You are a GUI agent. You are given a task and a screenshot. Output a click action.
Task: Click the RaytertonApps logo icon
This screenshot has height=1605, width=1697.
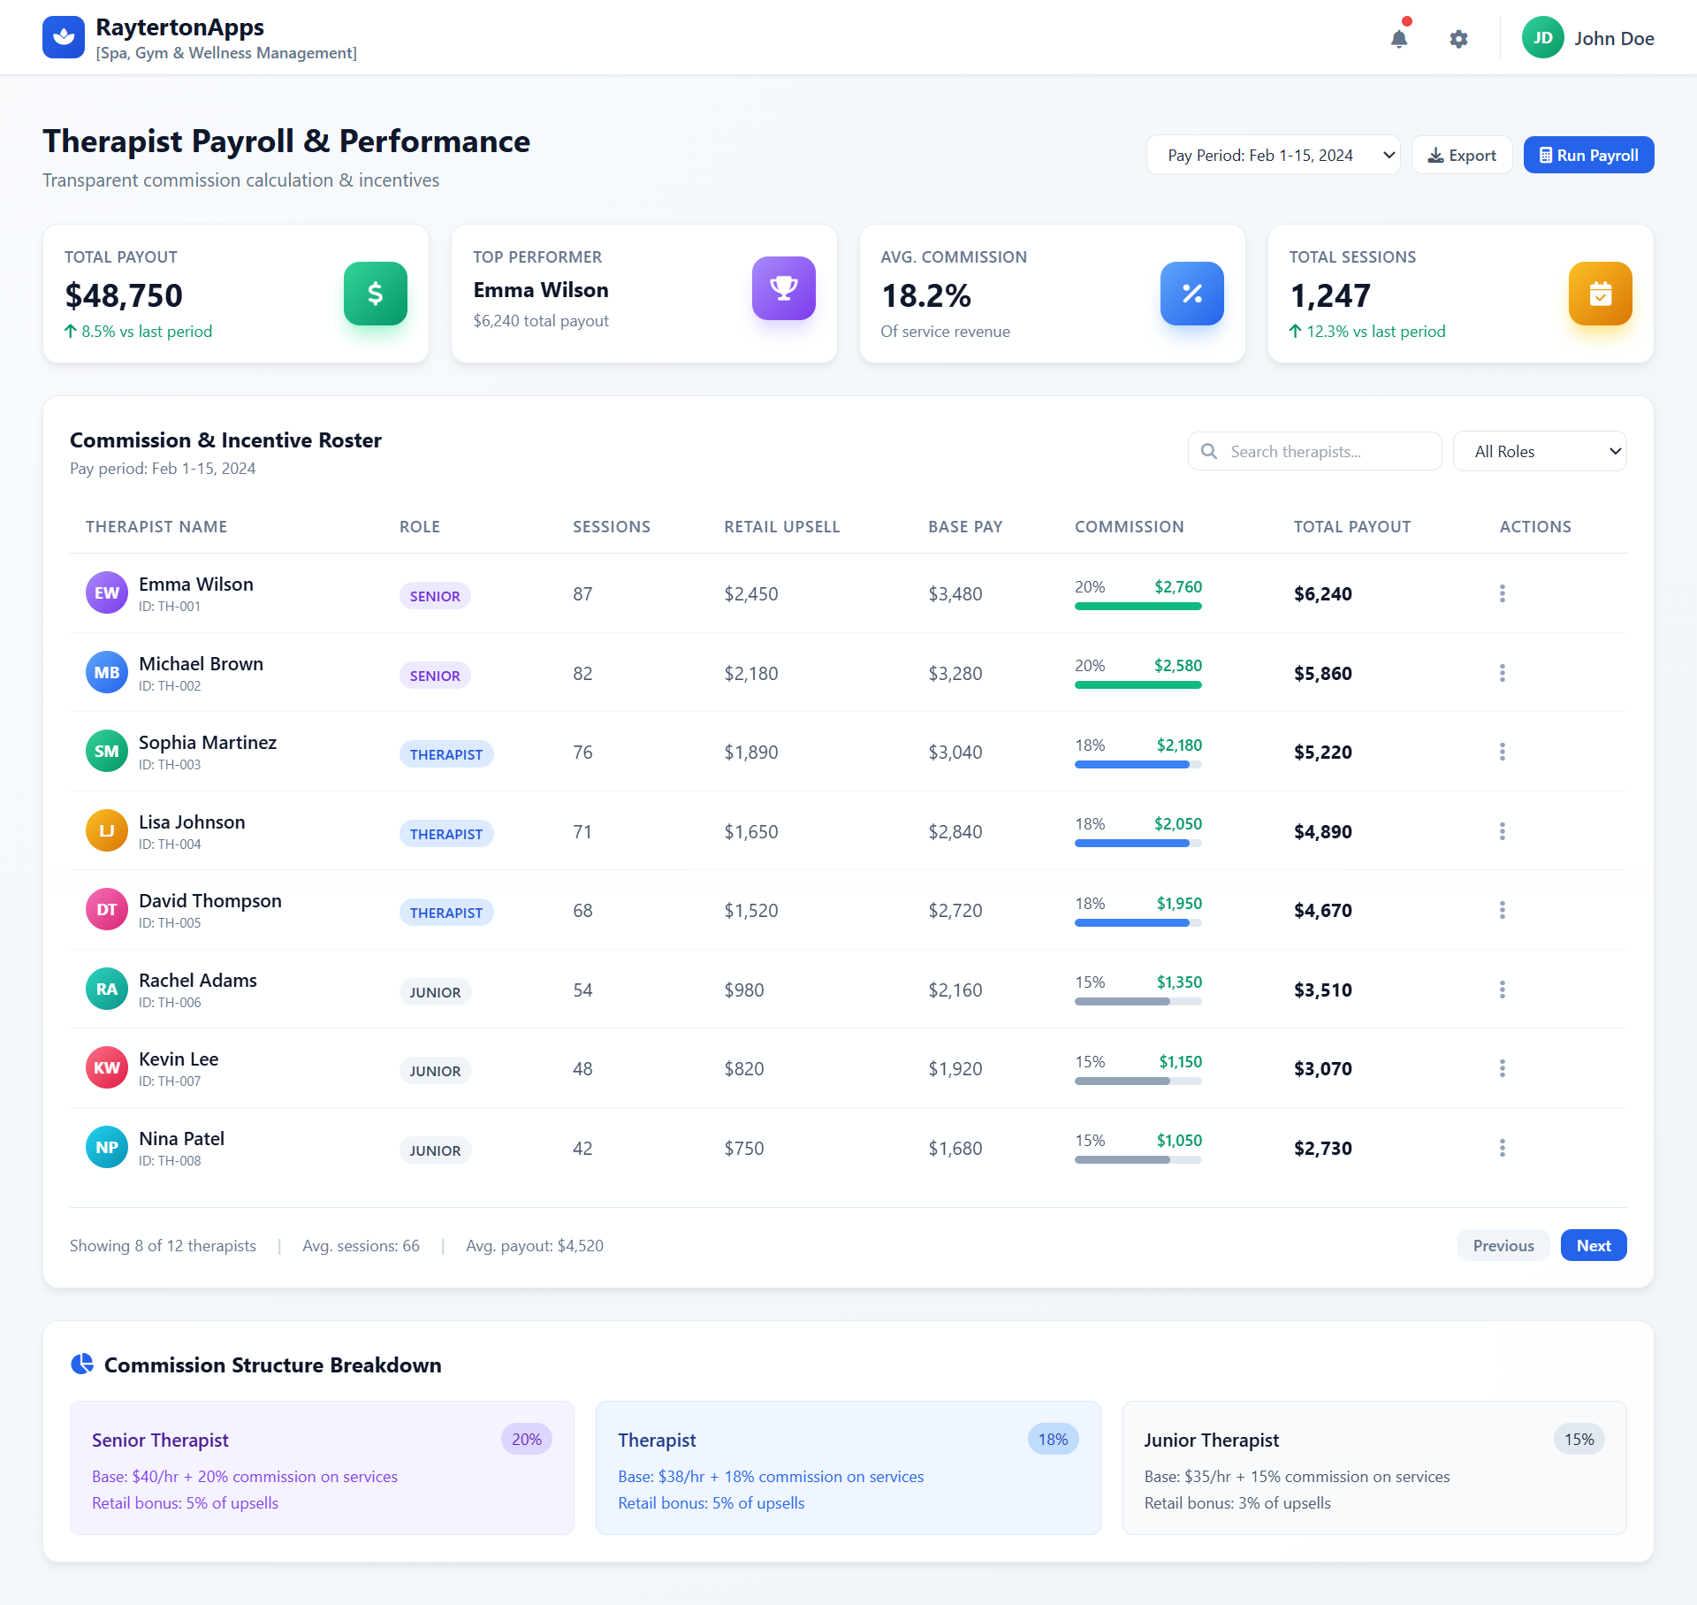(63, 36)
